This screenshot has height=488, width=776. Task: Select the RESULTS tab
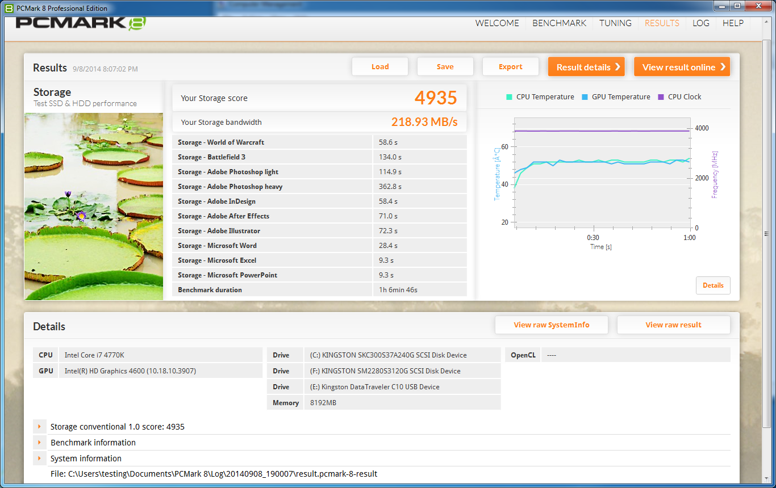[x=662, y=23]
